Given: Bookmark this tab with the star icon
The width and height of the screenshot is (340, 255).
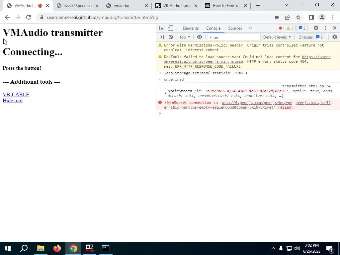Looking at the screenshot, I should (298, 17).
